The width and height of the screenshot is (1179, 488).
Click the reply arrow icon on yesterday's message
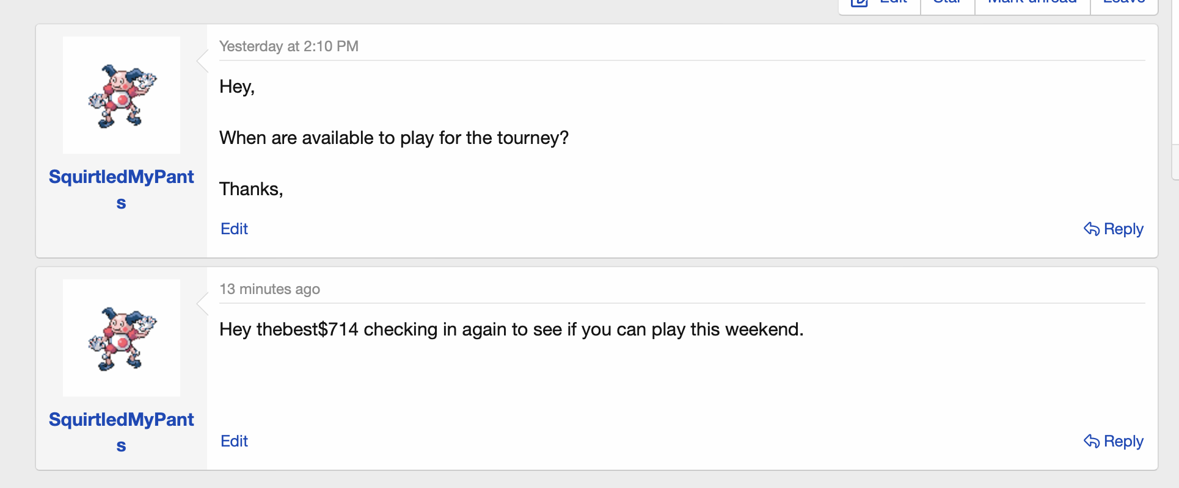(x=1091, y=229)
